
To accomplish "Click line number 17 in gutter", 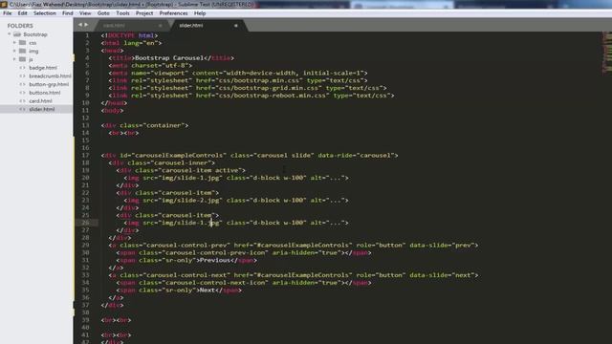I will click(x=85, y=155).
